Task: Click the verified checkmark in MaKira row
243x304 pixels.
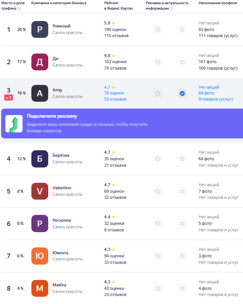Action: pyautogui.click(x=182, y=288)
